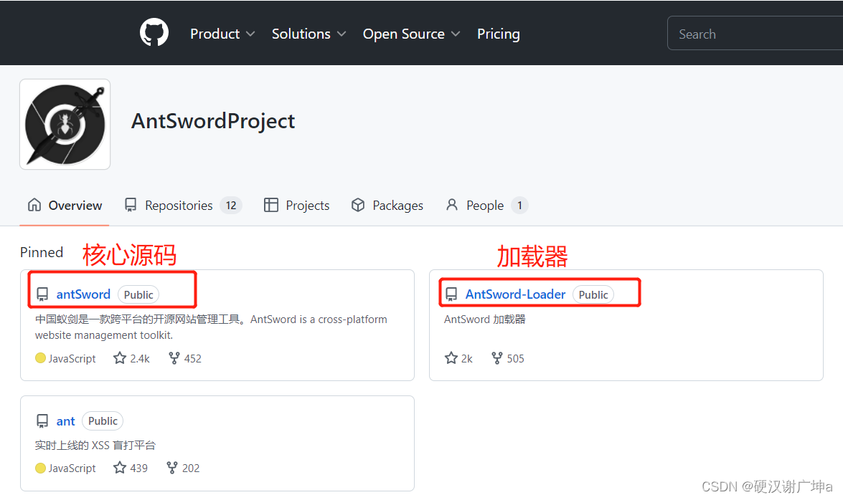Click the Public badge on AntSword-Loader
843x500 pixels.
[x=593, y=294]
